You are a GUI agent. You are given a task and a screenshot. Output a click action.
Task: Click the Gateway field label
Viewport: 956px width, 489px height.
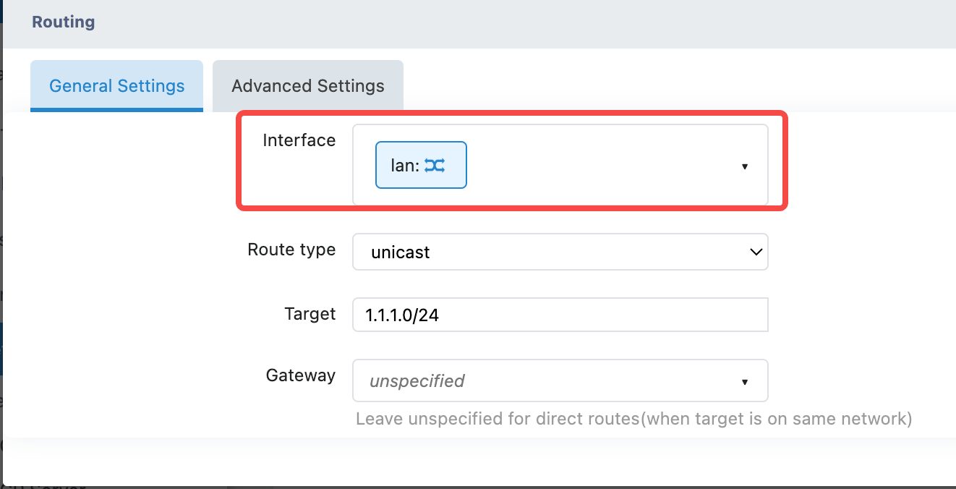coord(300,375)
